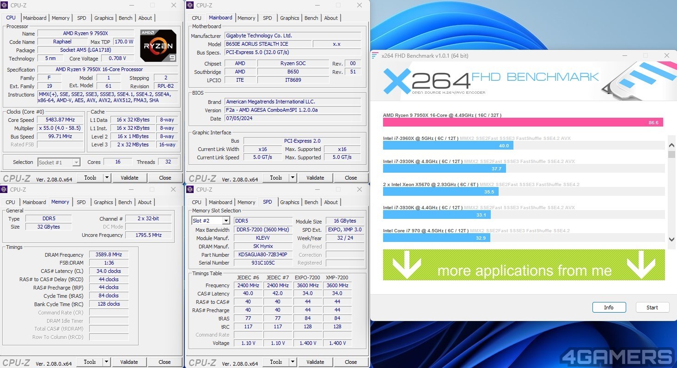Click the 'more applications from me' banner

pyautogui.click(x=524, y=265)
